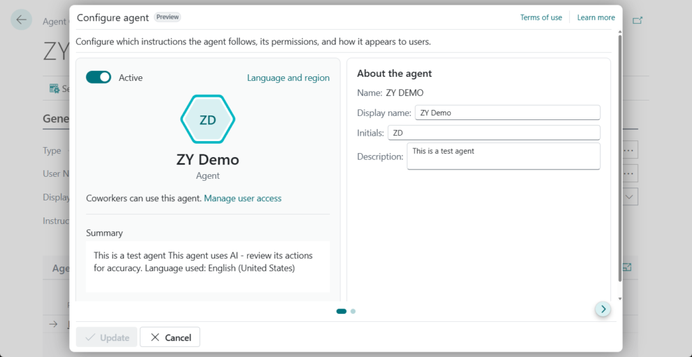Select the first page indicator dot
Image resolution: width=692 pixels, height=357 pixels.
tap(341, 311)
